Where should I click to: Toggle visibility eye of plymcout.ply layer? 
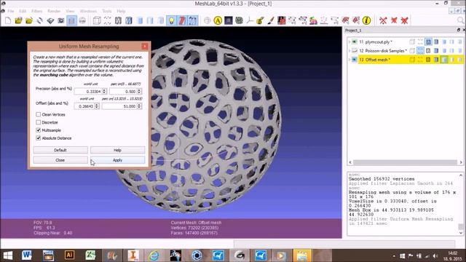click(x=355, y=42)
